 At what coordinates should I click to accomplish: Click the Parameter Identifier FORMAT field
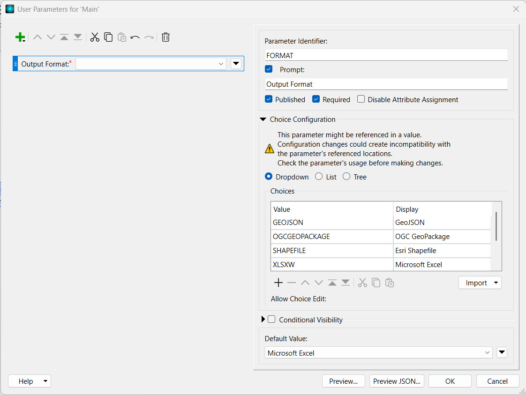click(x=386, y=55)
